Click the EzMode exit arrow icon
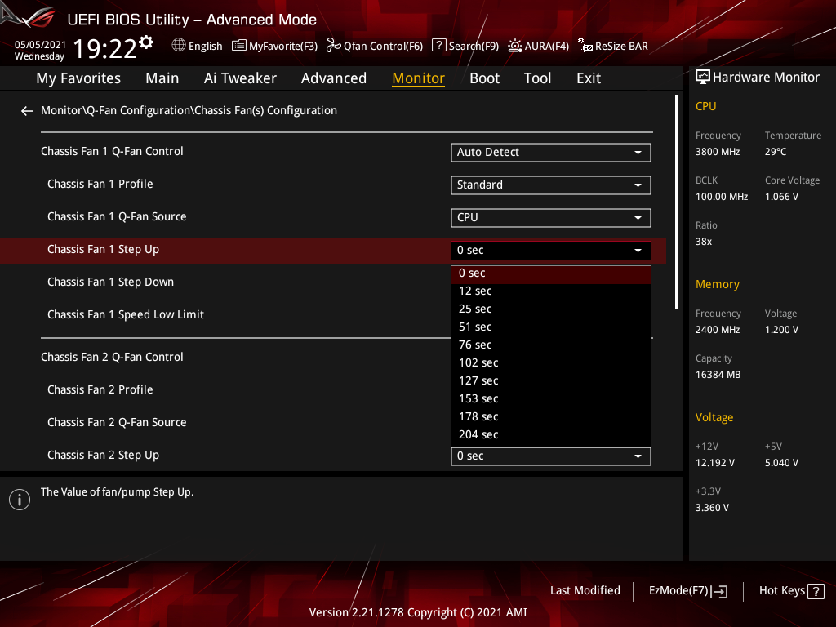This screenshot has width=836, height=627. tap(719, 591)
